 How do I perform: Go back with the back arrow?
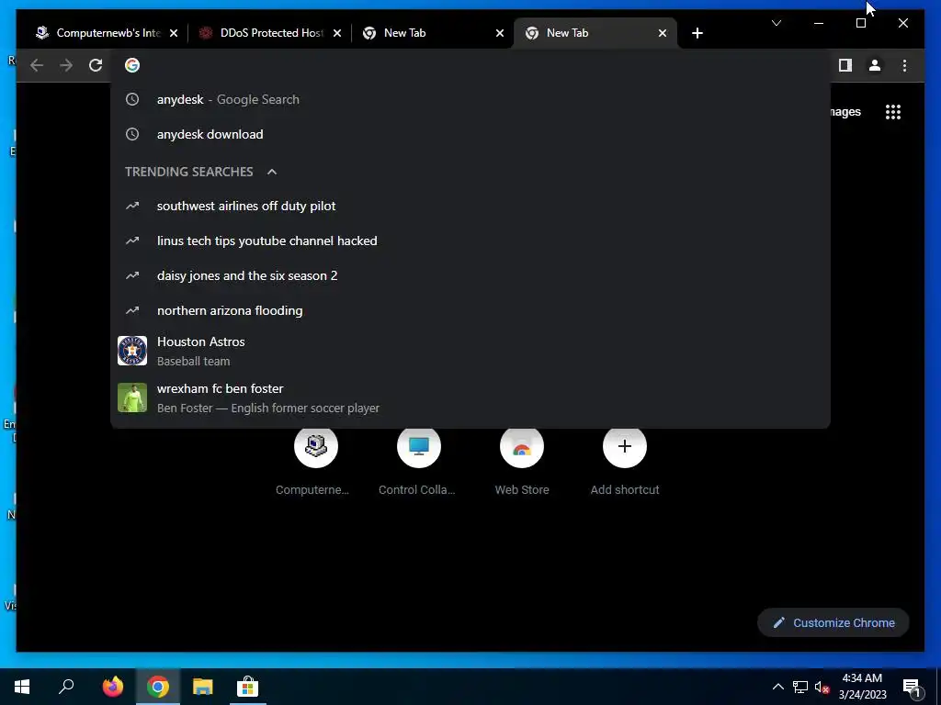[x=37, y=65]
